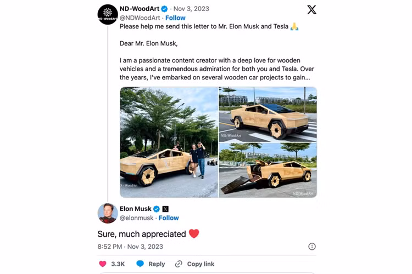Click the ND-WoodArt display name
The image size is (412, 274).
140,9
